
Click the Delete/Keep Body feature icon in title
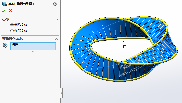5,4
